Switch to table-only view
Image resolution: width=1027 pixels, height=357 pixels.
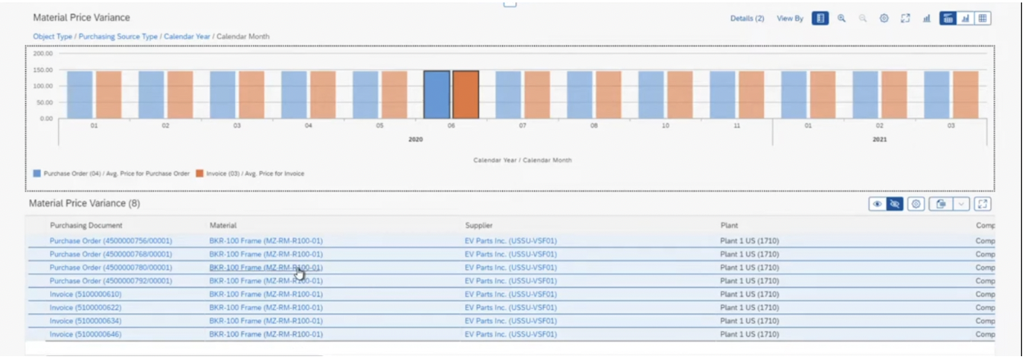point(983,18)
